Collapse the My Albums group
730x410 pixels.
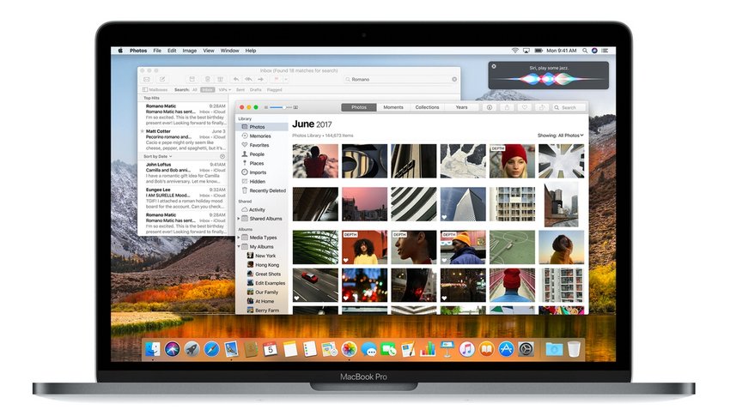pyautogui.click(x=239, y=247)
